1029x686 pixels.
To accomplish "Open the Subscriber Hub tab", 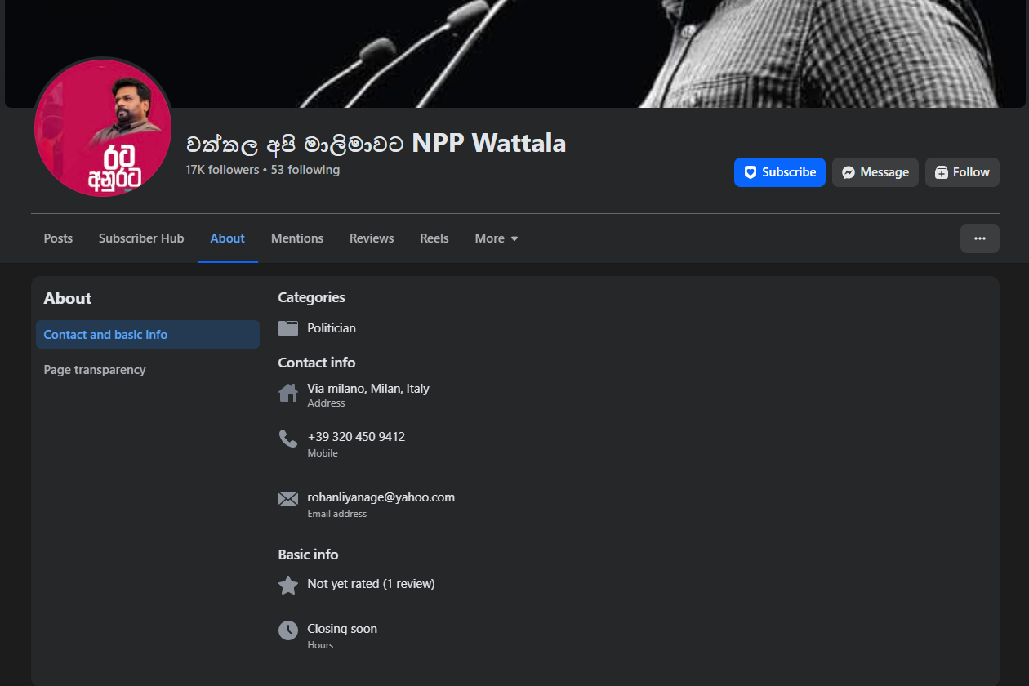I will (x=141, y=238).
